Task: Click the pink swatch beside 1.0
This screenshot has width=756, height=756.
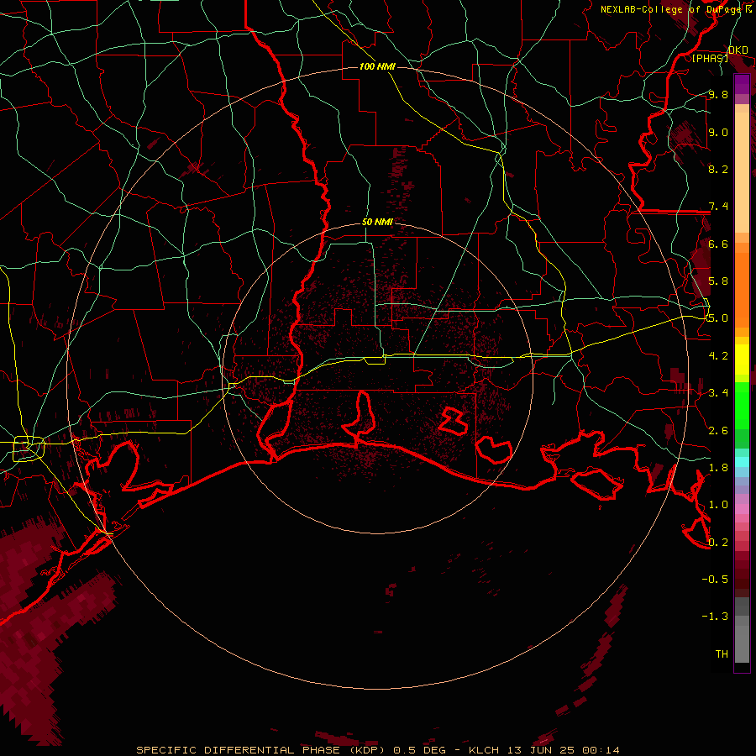Action: tap(742, 509)
